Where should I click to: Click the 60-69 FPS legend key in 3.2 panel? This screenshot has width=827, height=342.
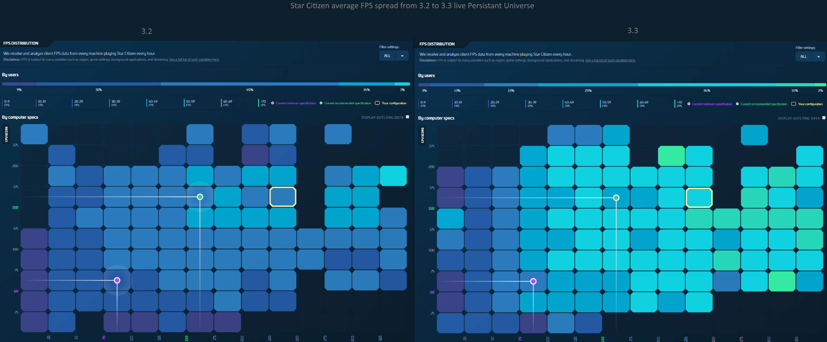tap(227, 103)
